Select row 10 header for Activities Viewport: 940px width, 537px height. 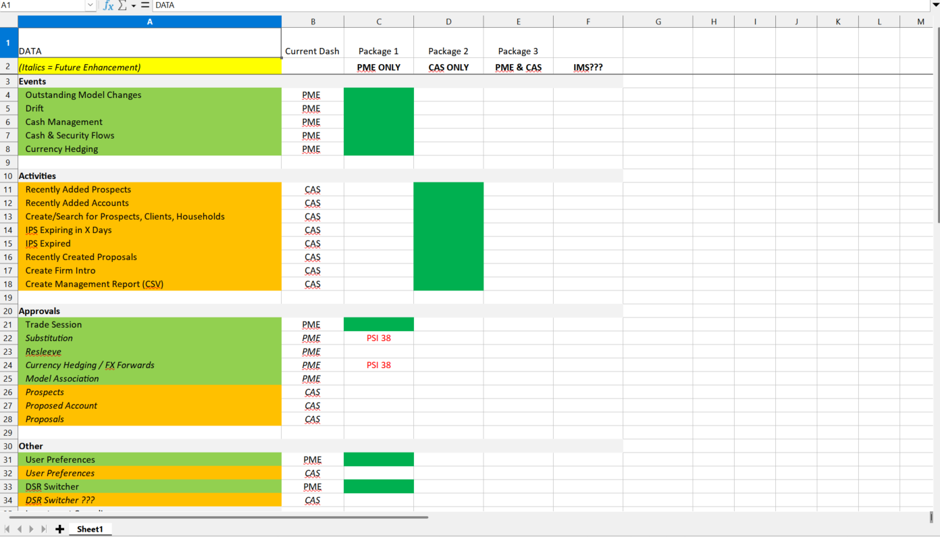[8, 176]
